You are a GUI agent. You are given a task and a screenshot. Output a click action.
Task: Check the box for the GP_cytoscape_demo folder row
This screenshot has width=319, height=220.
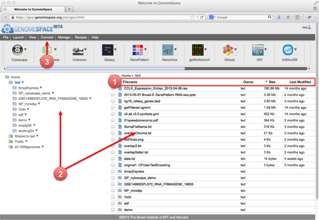tap(113, 178)
